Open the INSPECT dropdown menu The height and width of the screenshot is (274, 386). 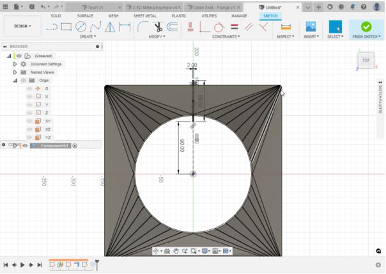286,36
